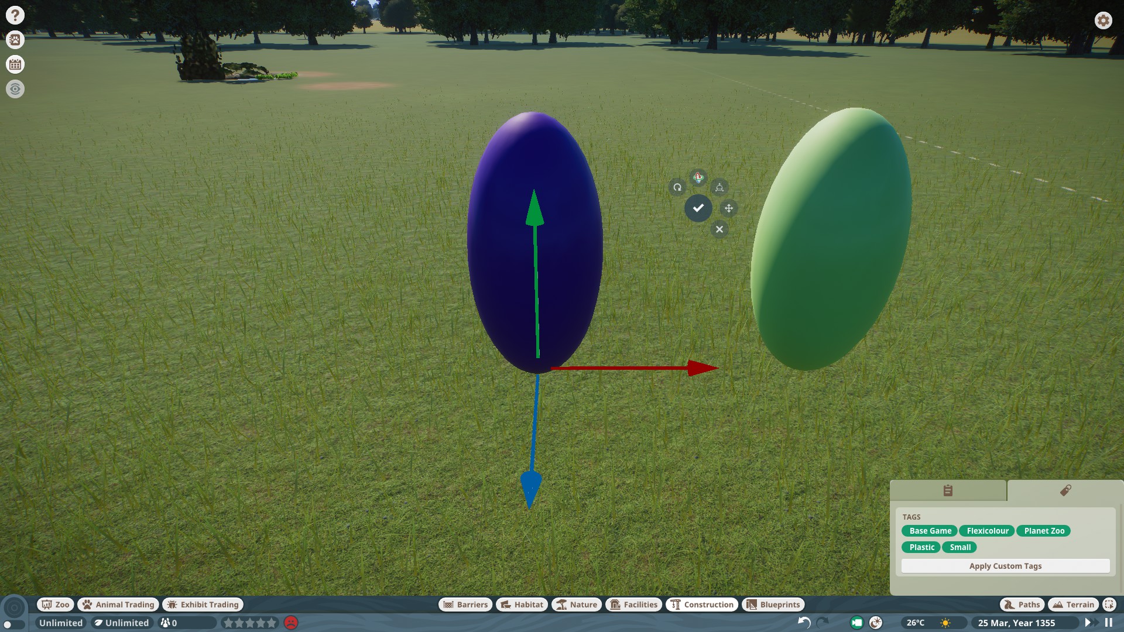Click the rotate tool in radial menu
This screenshot has height=632, width=1124.
677,187
